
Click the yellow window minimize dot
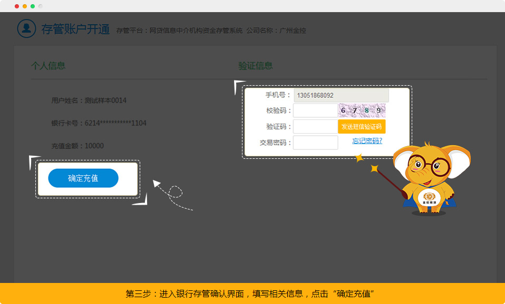(25, 6)
